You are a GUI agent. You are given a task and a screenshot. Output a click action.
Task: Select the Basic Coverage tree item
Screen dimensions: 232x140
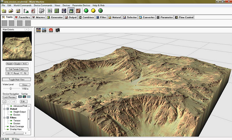[x=17, y=126]
